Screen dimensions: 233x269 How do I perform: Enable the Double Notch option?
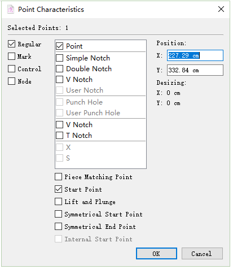(x=60, y=69)
